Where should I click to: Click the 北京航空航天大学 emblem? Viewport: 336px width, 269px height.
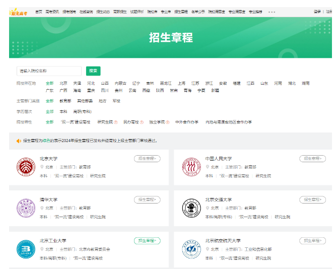tap(191, 249)
